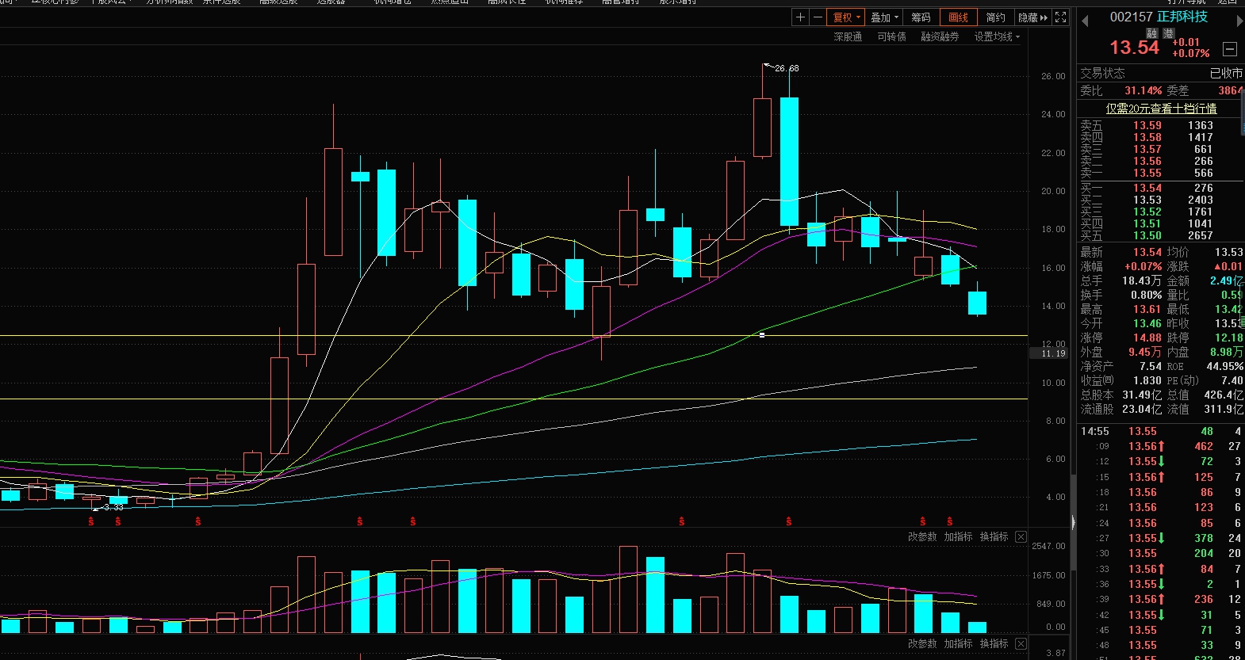Open the 深股通 tab
This screenshot has height=660, width=1245.
pos(848,37)
